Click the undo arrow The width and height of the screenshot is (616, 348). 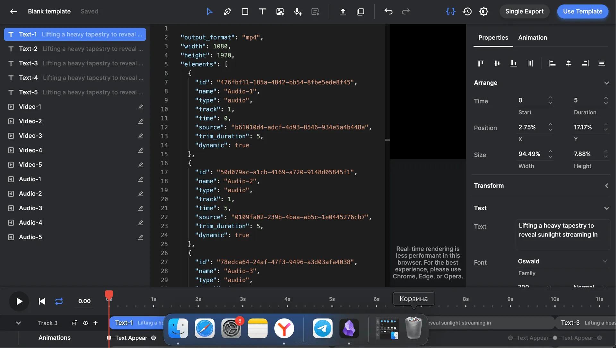(x=388, y=12)
